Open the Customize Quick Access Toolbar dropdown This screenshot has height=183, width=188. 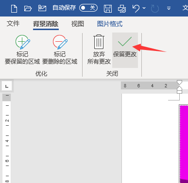(169, 8)
